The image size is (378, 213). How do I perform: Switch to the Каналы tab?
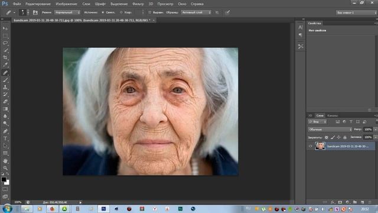(333, 115)
